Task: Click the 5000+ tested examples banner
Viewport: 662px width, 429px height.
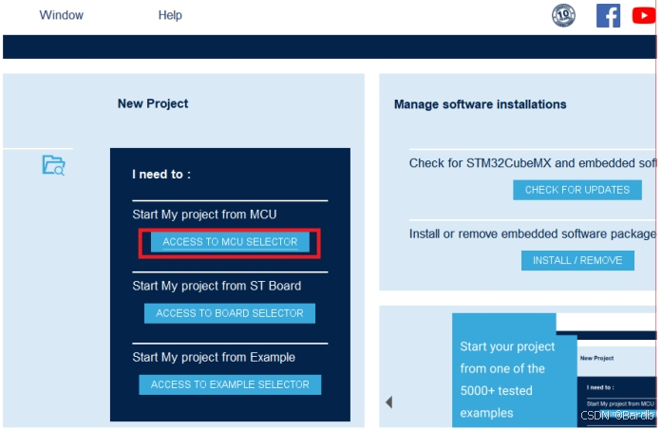Action: click(514, 370)
